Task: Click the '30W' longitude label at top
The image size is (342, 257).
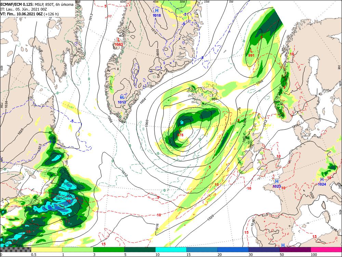Action: coord(182,2)
